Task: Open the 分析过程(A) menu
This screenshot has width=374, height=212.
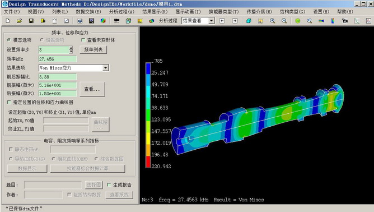Action: coord(121,12)
